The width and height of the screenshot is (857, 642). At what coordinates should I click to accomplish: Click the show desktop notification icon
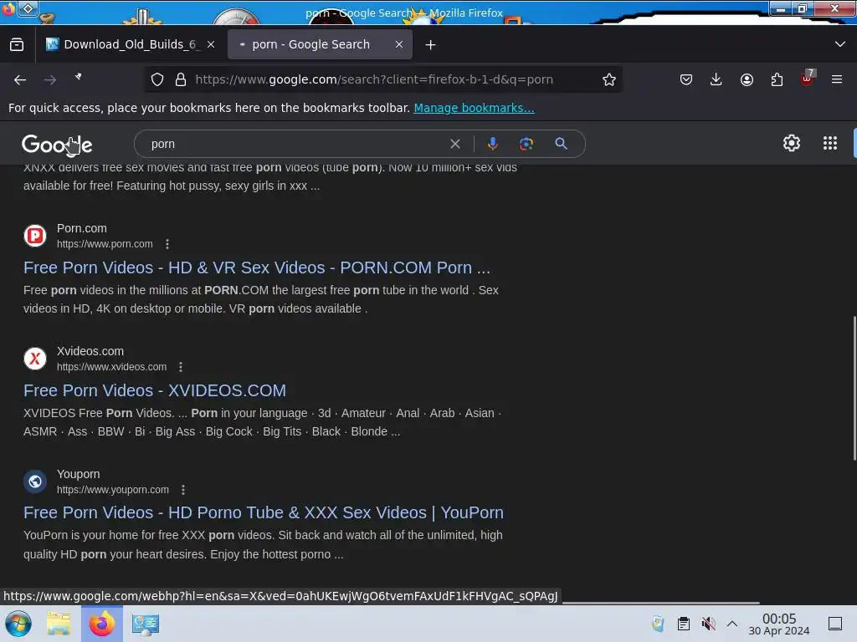tap(834, 624)
